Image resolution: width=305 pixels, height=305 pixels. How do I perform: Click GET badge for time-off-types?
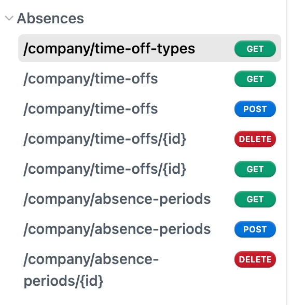[x=255, y=49]
